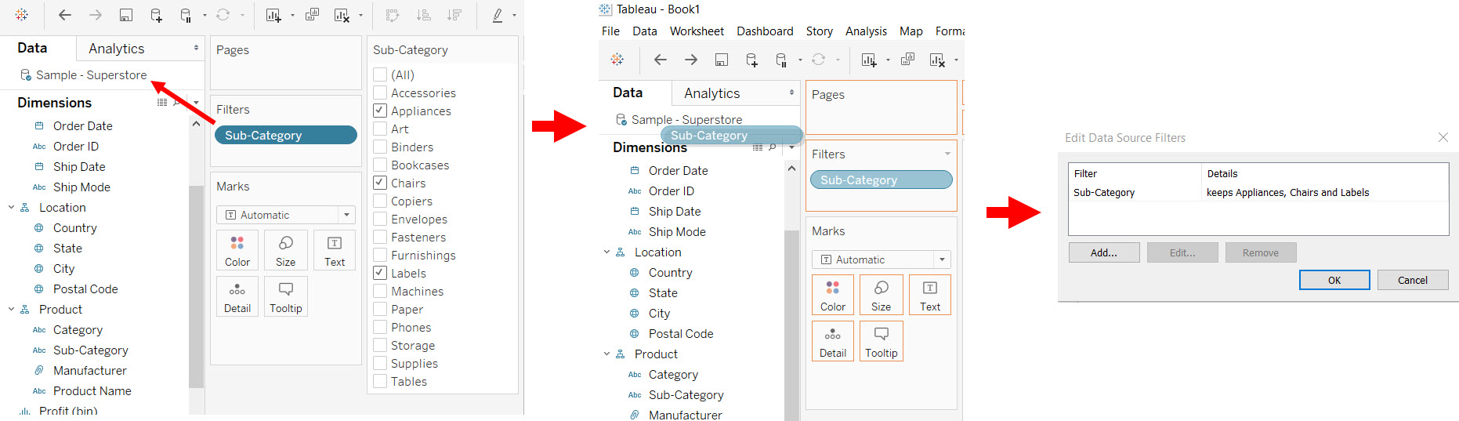1459x421 pixels.
Task: Click the Add... button in Edit Data Source Filters
Action: (1103, 252)
